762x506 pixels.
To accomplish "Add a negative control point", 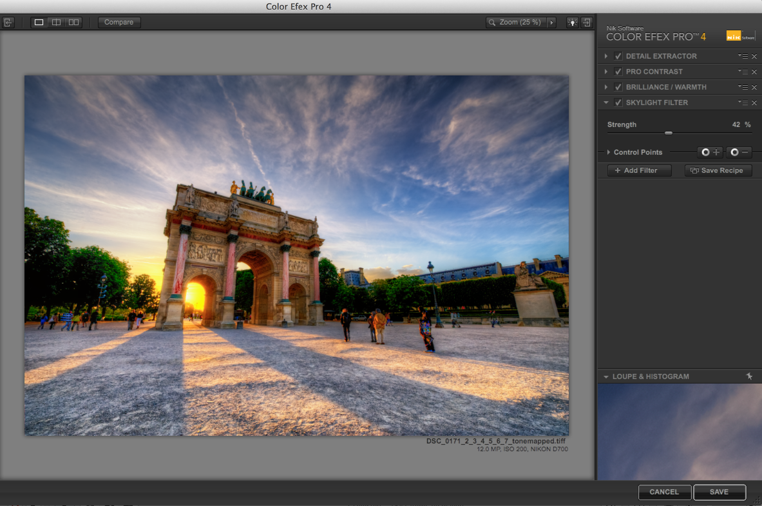I will 739,152.
